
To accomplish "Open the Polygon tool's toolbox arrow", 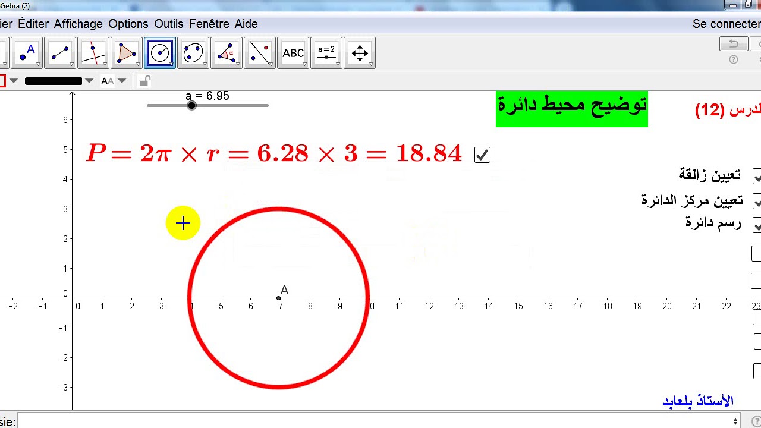I will click(x=138, y=64).
